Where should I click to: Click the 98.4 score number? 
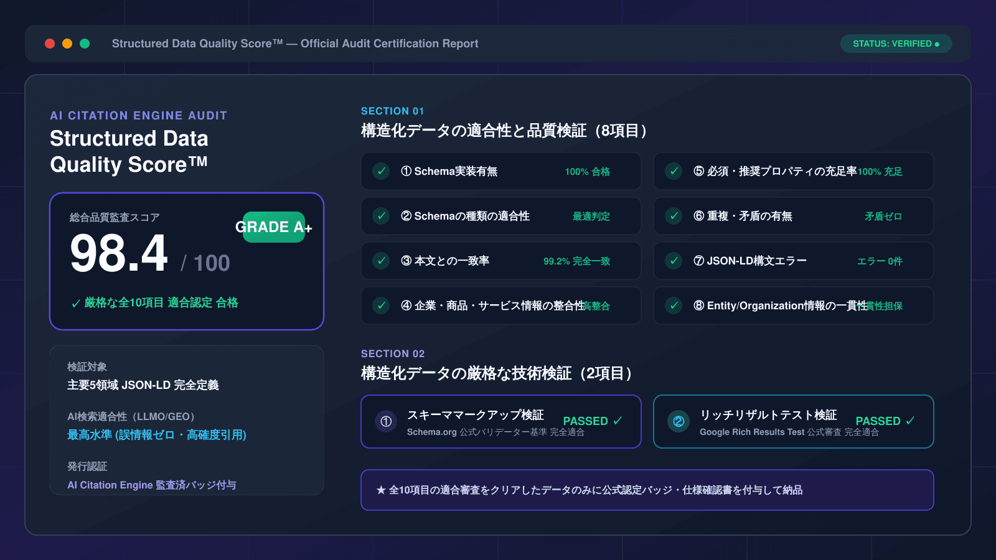tap(119, 254)
